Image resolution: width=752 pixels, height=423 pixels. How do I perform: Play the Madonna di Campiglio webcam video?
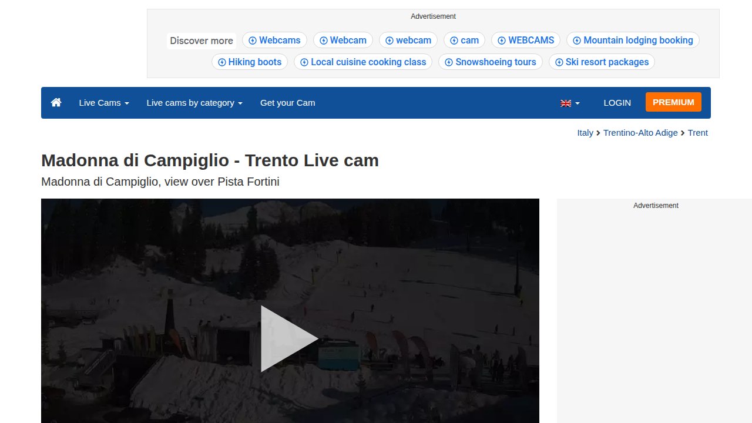click(289, 338)
